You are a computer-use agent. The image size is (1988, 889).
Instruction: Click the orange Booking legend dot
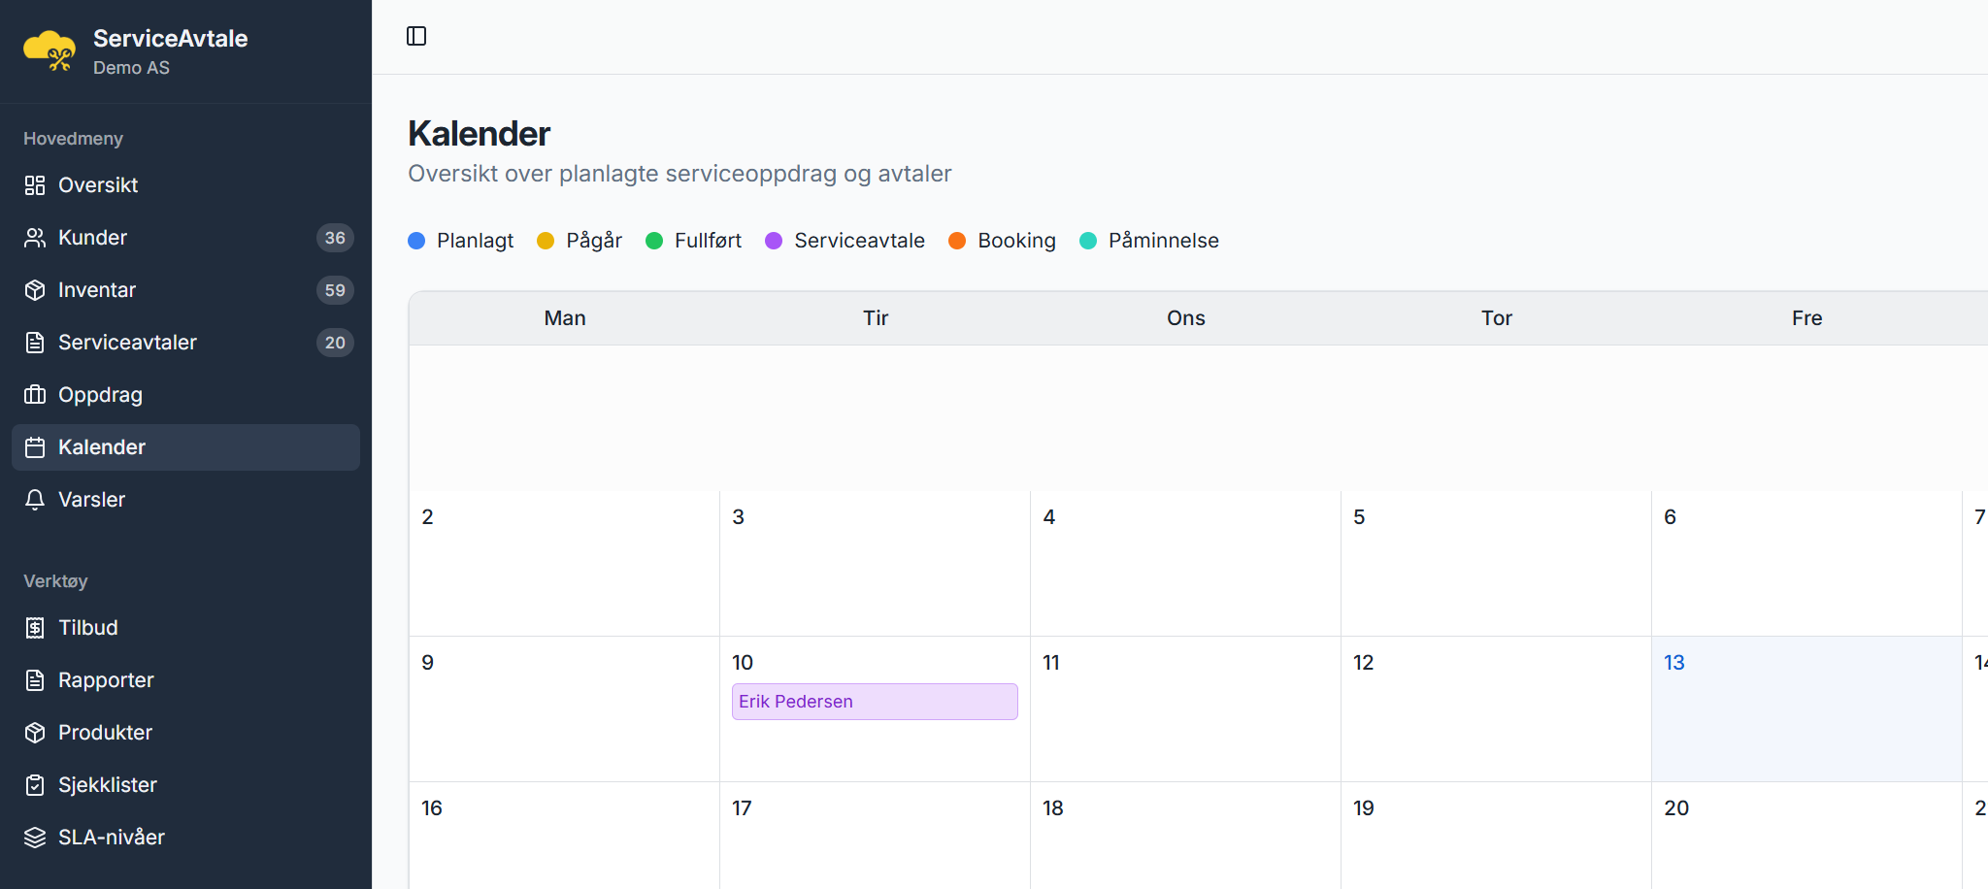pos(957,241)
